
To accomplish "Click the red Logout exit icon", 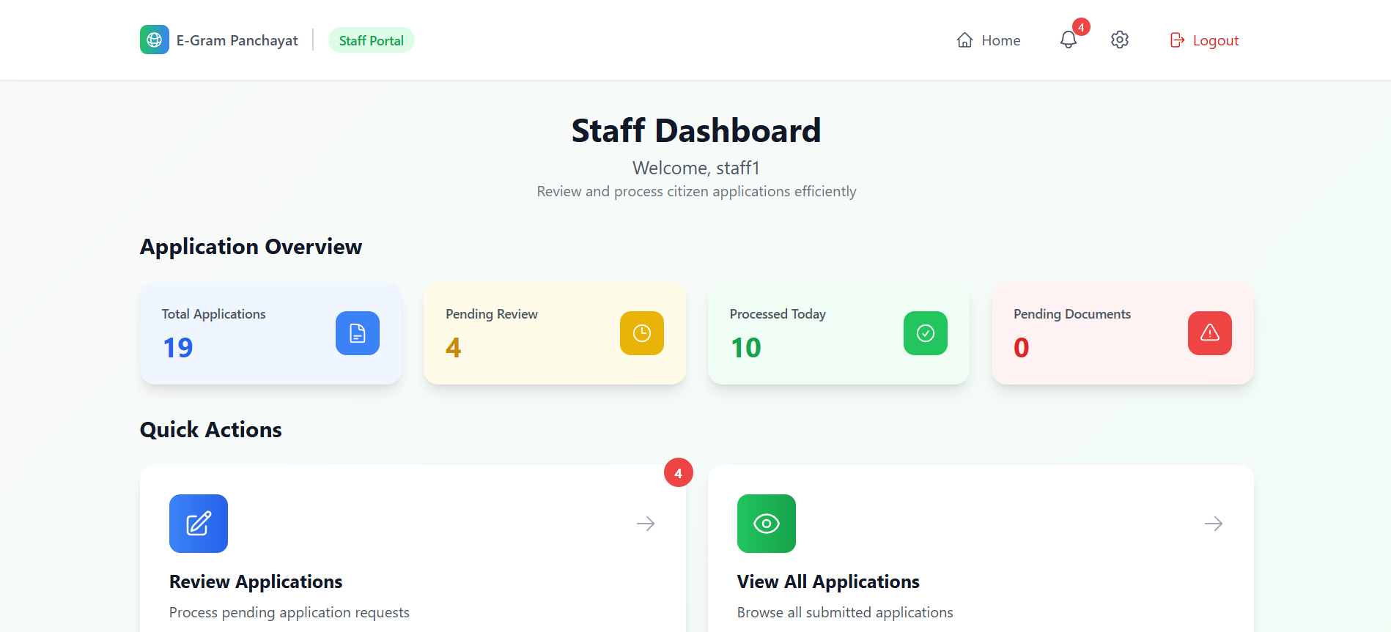I will [1177, 40].
